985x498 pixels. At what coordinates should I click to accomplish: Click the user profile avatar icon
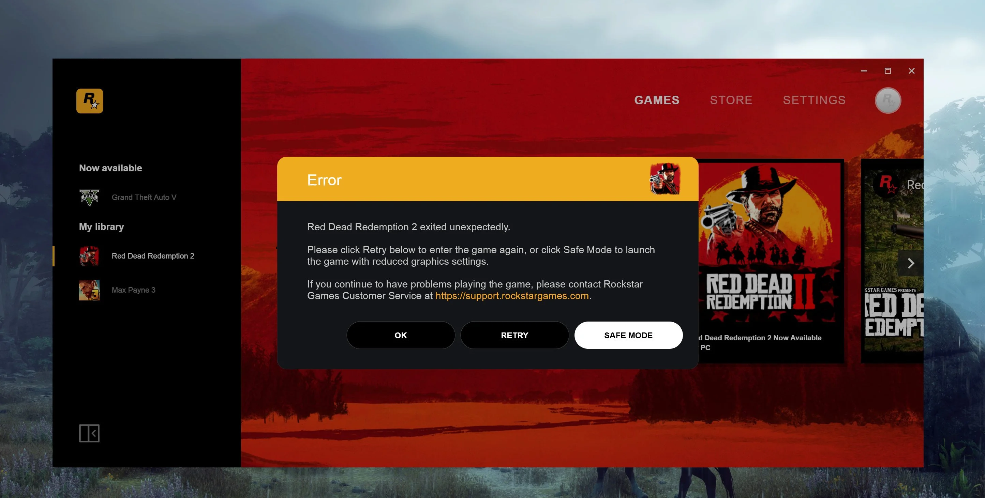888,100
